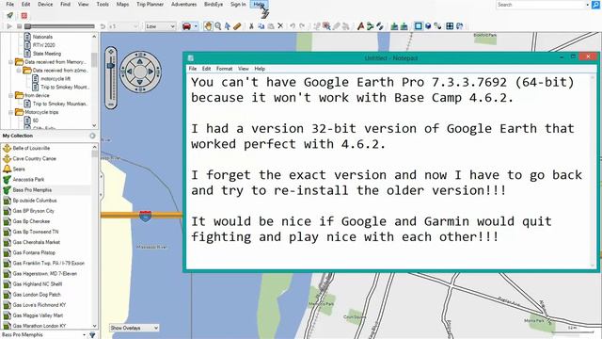Viewport: 602px width, 339px height.
Task: Open the search box dropdown arrow
Action: [x=587, y=5]
